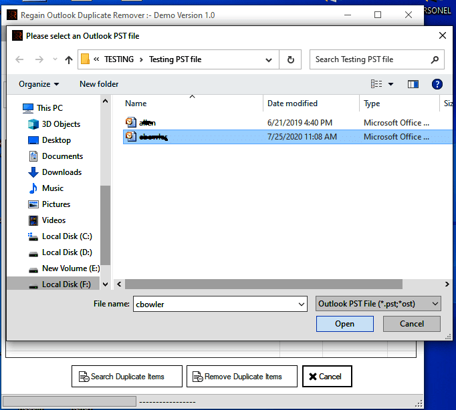Open the Videos folder
Viewport: 456px width, 410px height.
coord(47,220)
